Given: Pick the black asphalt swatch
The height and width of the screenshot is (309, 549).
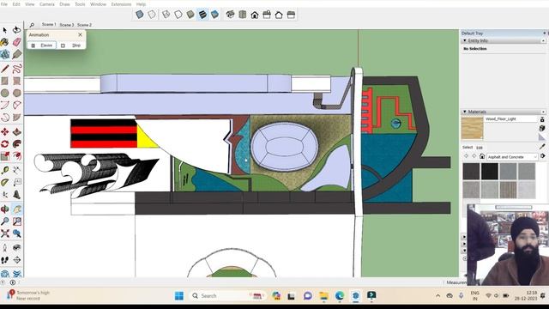Looking at the screenshot, I should 490,172.
